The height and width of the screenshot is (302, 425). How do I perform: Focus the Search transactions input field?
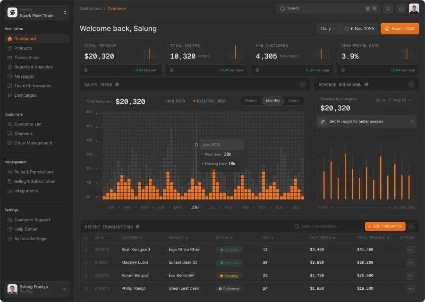point(327,226)
